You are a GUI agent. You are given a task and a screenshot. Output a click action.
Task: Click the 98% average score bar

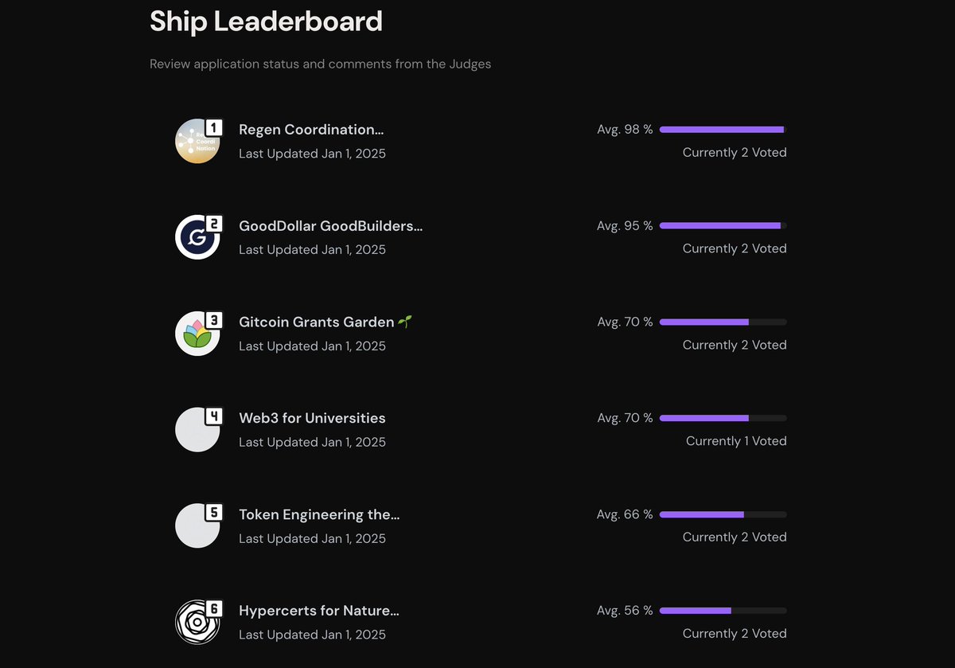tap(723, 129)
